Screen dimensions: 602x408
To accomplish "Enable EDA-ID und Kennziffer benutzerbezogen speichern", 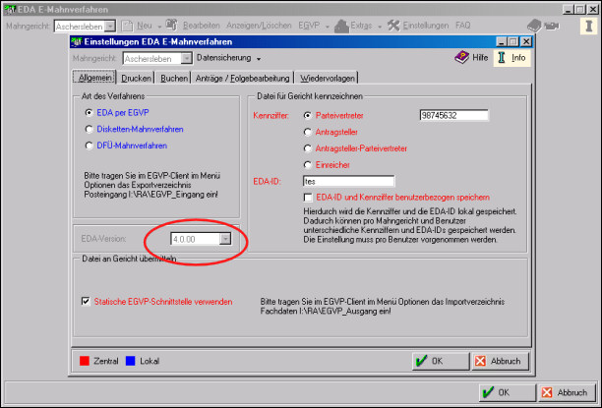I will click(x=308, y=198).
